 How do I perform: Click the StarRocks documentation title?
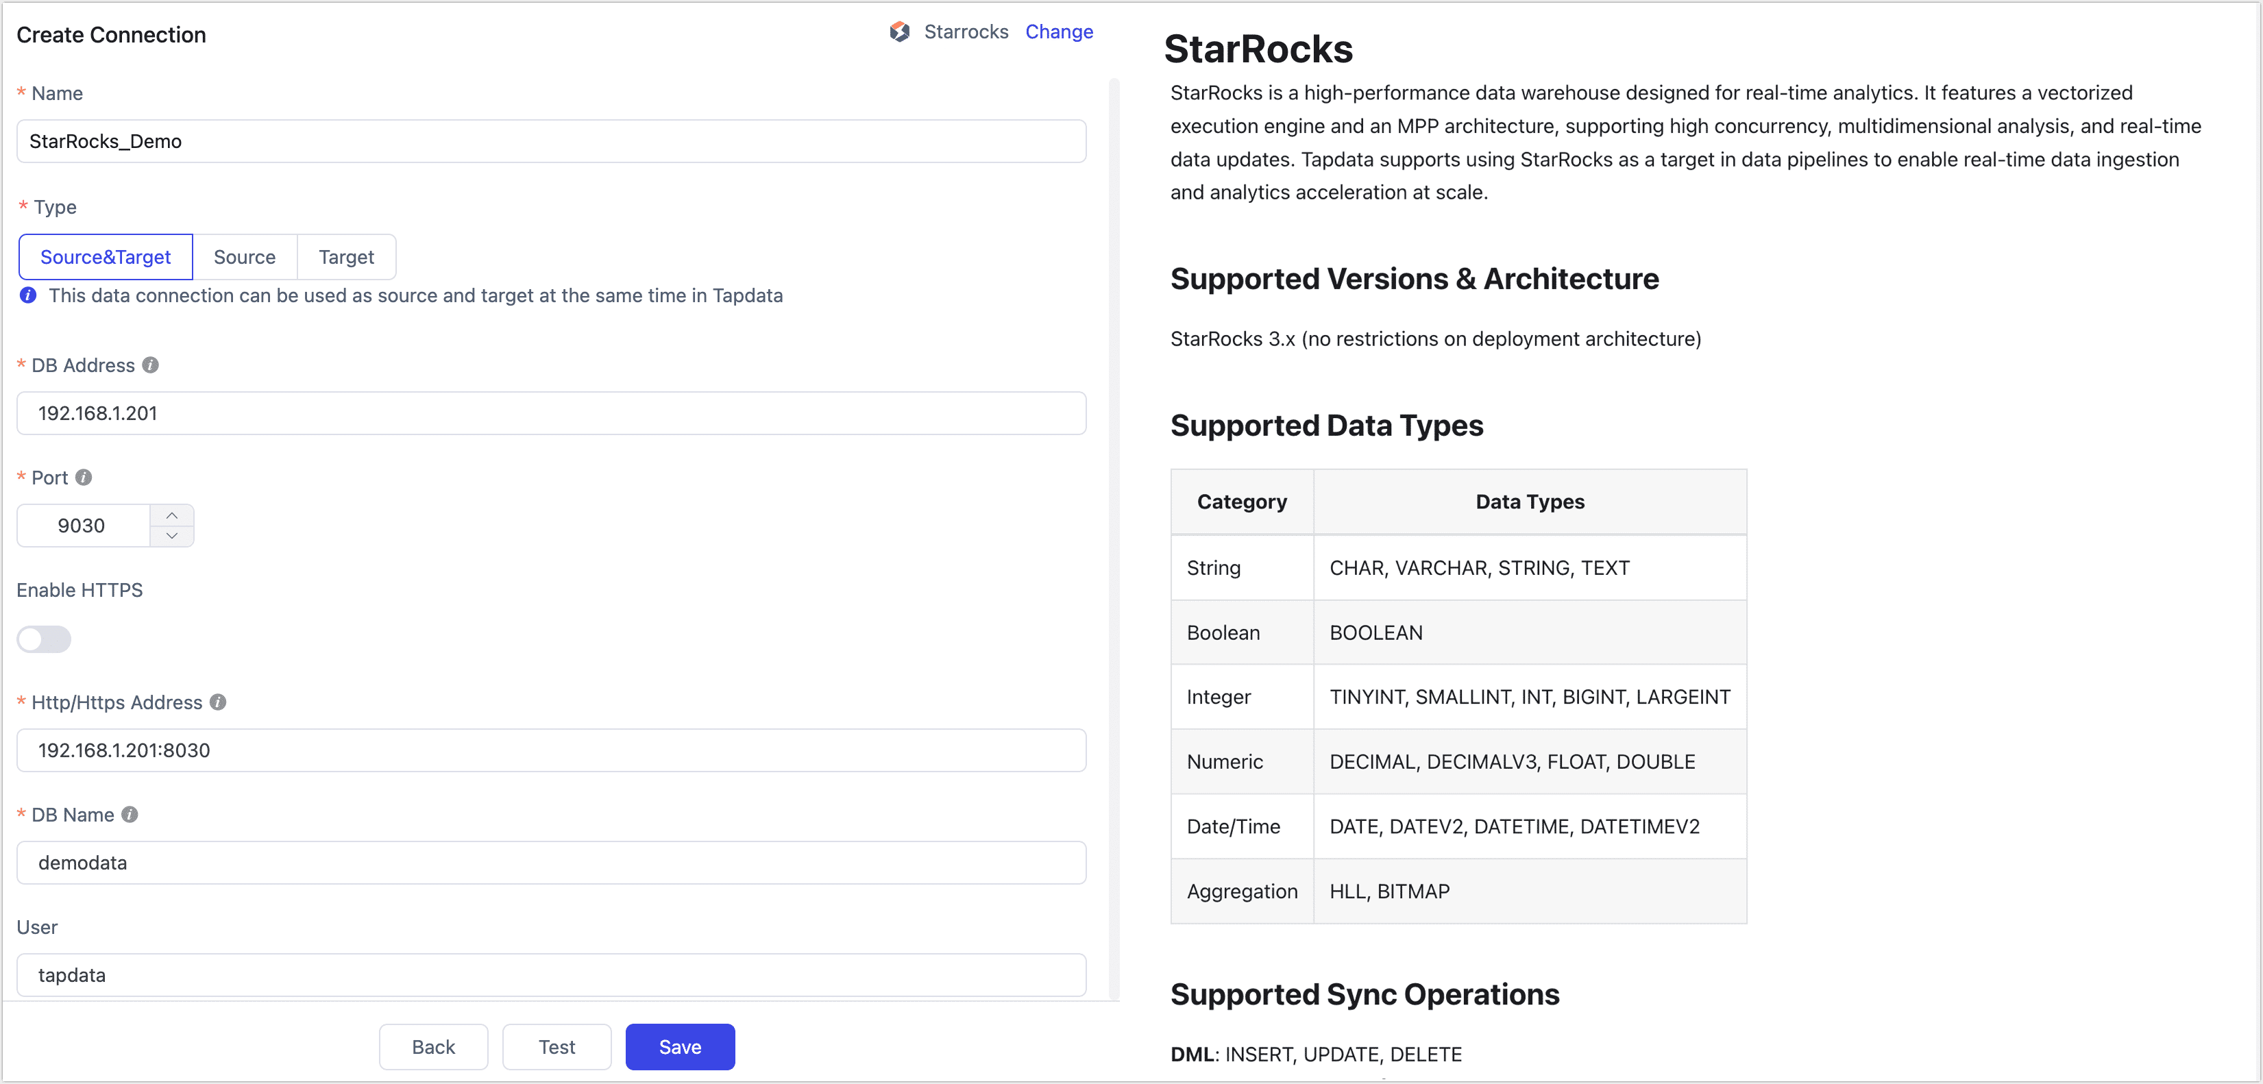point(1258,49)
